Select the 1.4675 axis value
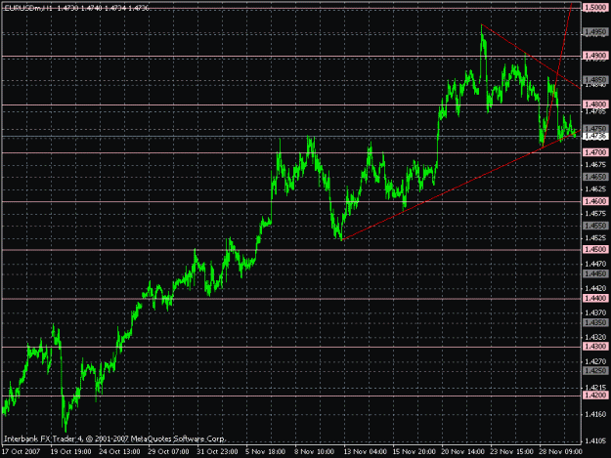This screenshot has height=458, width=611. 595,165
